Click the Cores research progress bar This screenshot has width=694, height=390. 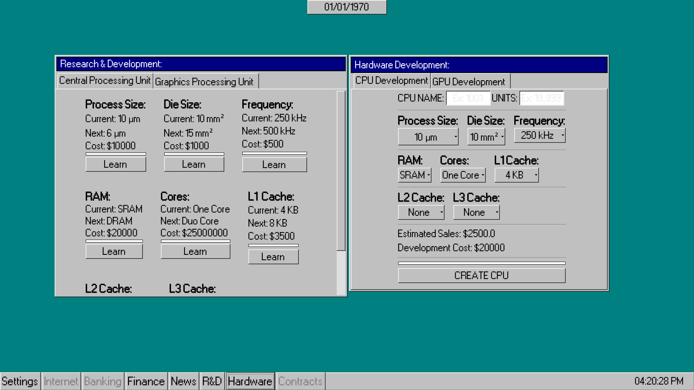click(195, 241)
